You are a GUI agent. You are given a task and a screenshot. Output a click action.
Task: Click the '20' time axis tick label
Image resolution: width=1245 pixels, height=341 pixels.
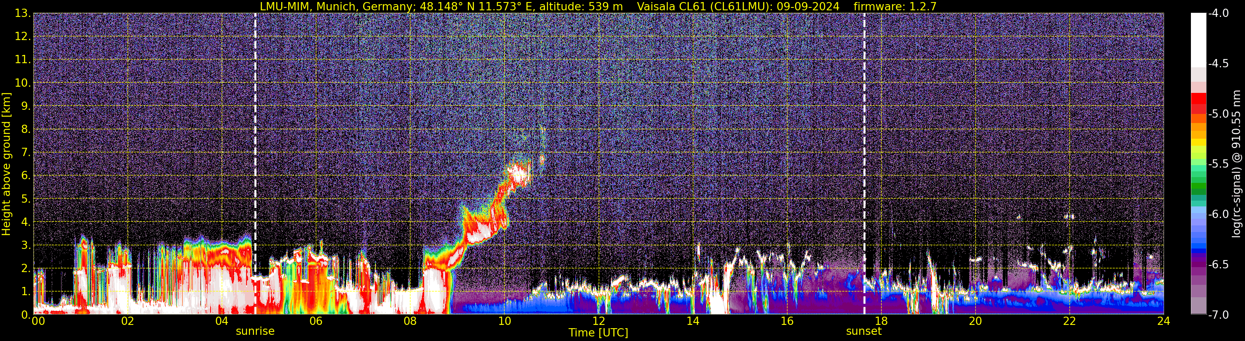(975, 321)
